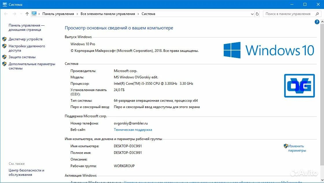The height and width of the screenshot is (183, 324).
Task: Click the Windows 10 Pro edition text
Action: (x=83, y=44)
